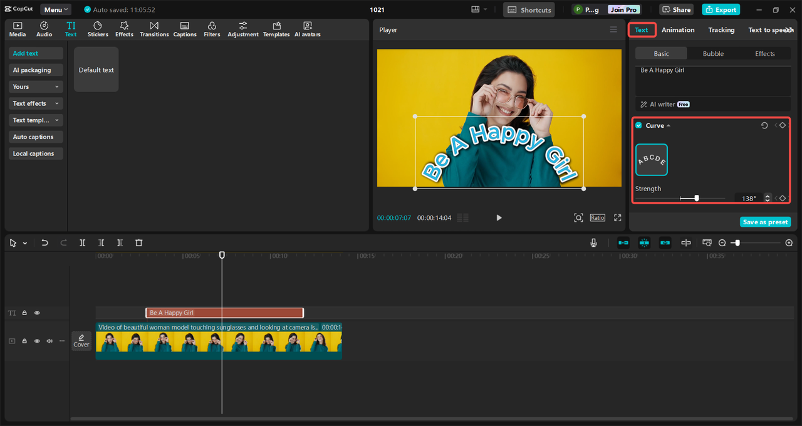Click the curve Strength slider

point(696,198)
